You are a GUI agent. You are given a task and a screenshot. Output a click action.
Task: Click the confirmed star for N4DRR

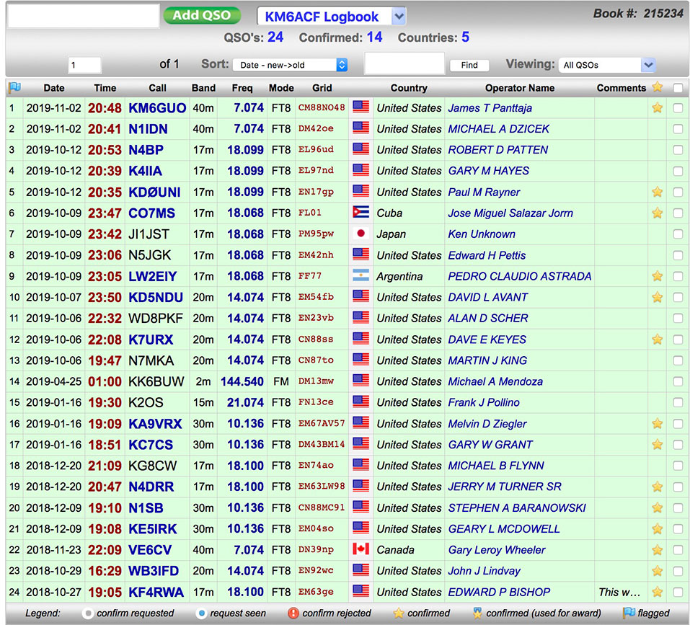[x=658, y=487]
